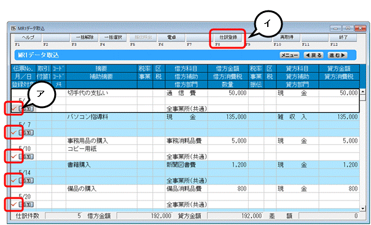Screen dimensions: 371x225
Task: Click the 摘要 column header
Action: click(101, 69)
